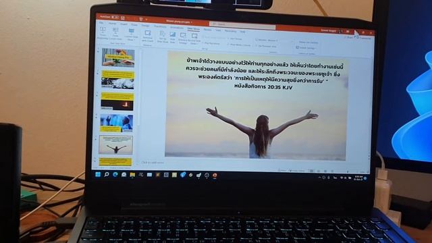Open File Explorer from taskbar
432x243 pixels.
[132, 175]
